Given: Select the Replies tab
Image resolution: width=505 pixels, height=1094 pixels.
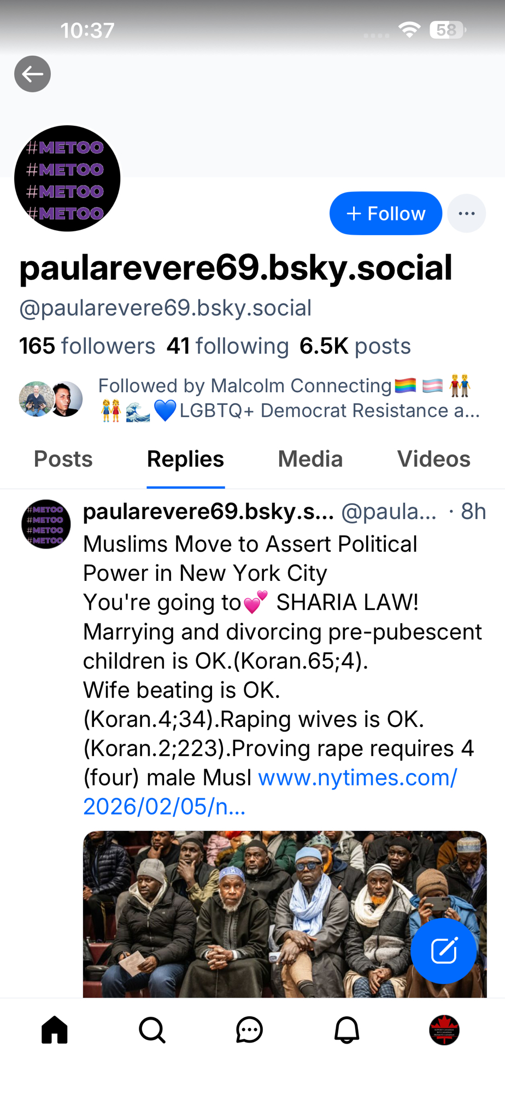Looking at the screenshot, I should [x=185, y=459].
